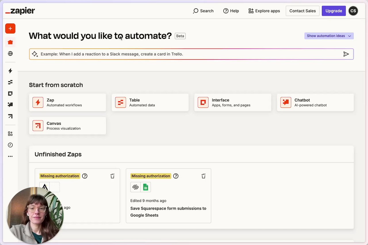Click the Contact Sales button
Viewport: 368px width, 245px height.
[x=302, y=11]
